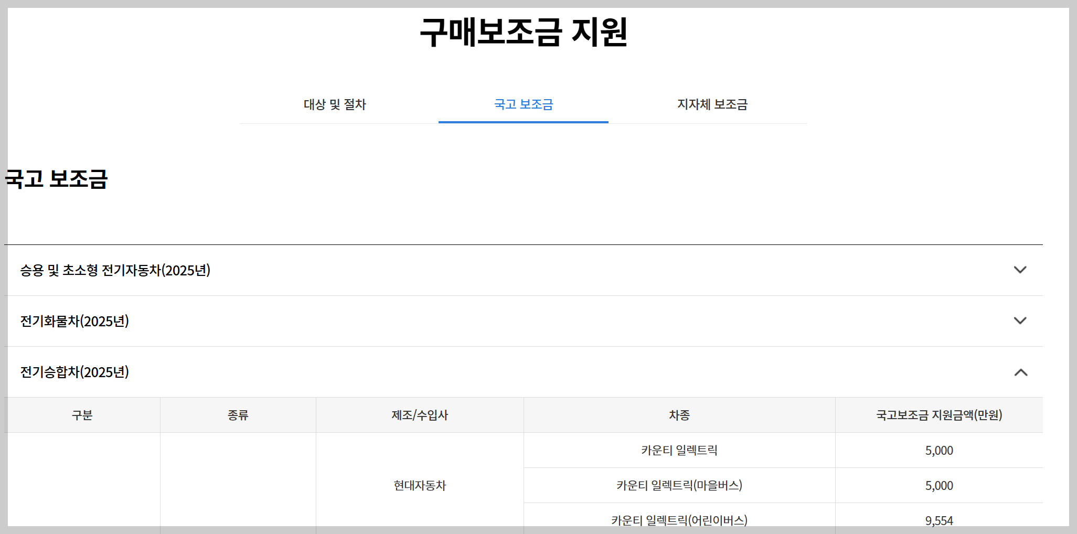The image size is (1077, 534).
Task: Select the 국고 보조금 tab
Action: point(524,104)
